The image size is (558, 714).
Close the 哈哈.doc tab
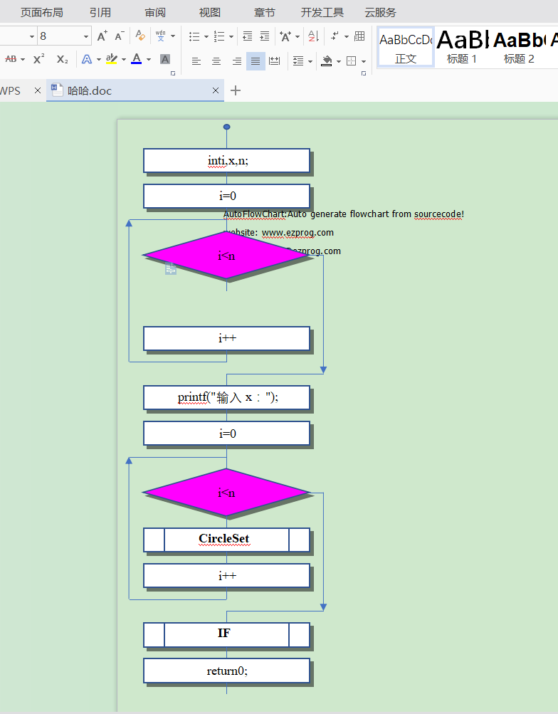pyautogui.click(x=216, y=90)
